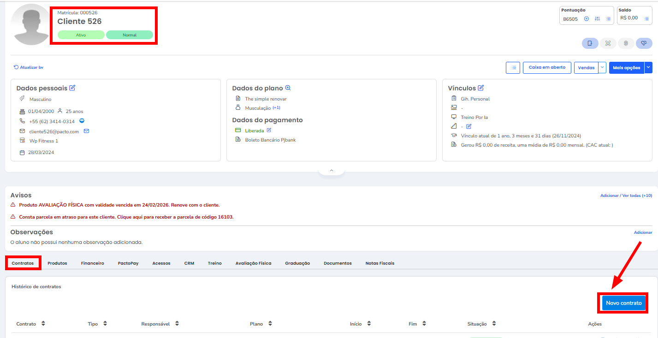658x338 pixels.
Task: Click the plus circle icon in Pontuação
Action: click(587, 19)
